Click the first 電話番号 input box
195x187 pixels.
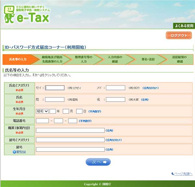pos(42,121)
